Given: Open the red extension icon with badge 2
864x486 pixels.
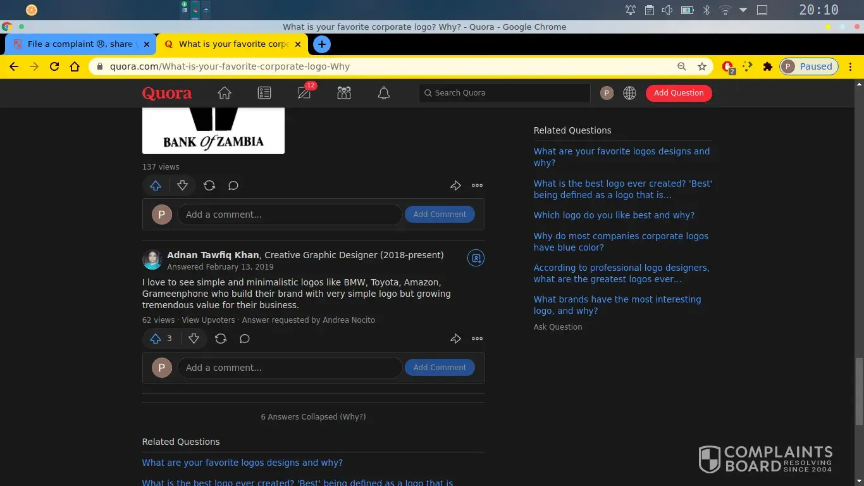Looking at the screenshot, I should pos(728,67).
